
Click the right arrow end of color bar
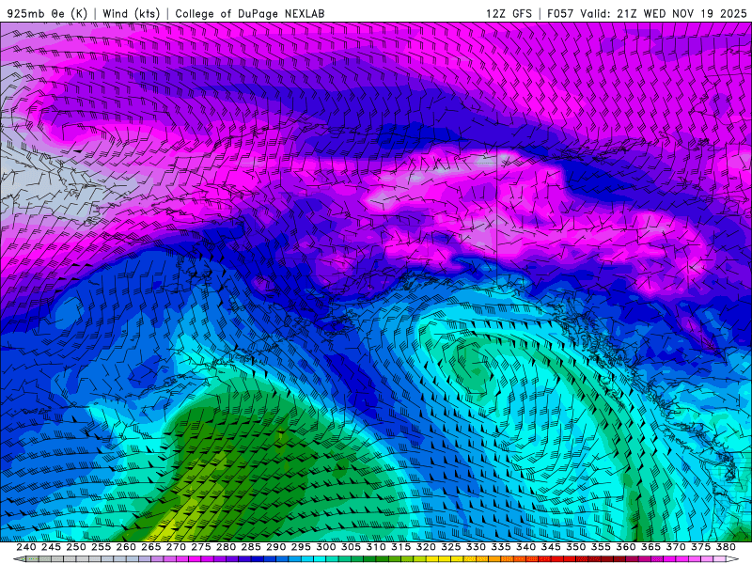(x=733, y=558)
